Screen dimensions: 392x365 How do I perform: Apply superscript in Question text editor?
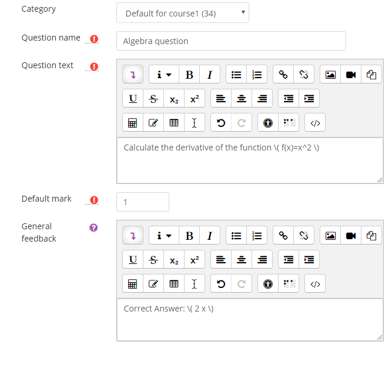coord(195,99)
